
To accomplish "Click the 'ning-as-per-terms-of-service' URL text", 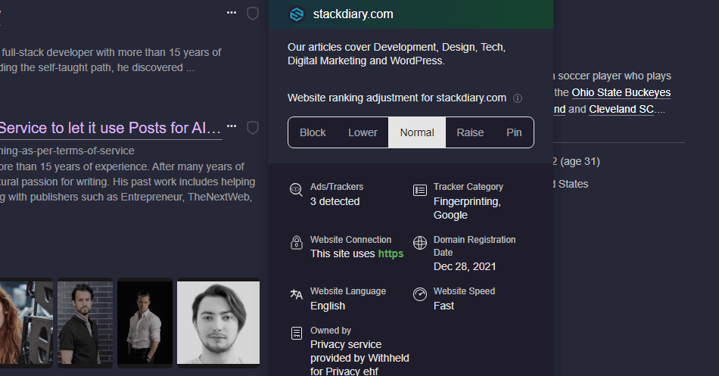I will pos(67,151).
